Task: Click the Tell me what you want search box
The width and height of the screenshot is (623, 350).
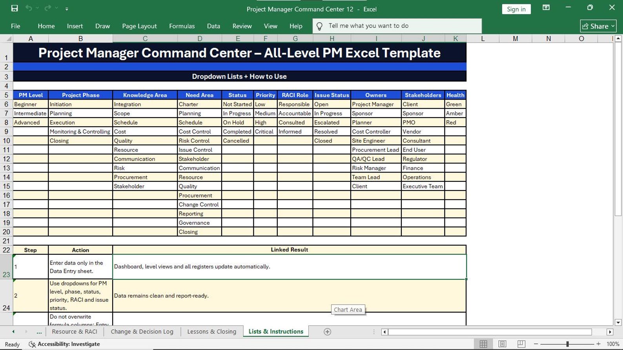Action: tap(397, 26)
